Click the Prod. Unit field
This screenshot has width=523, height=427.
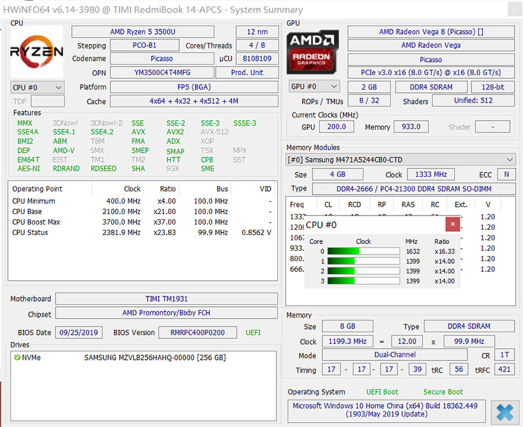[247, 72]
